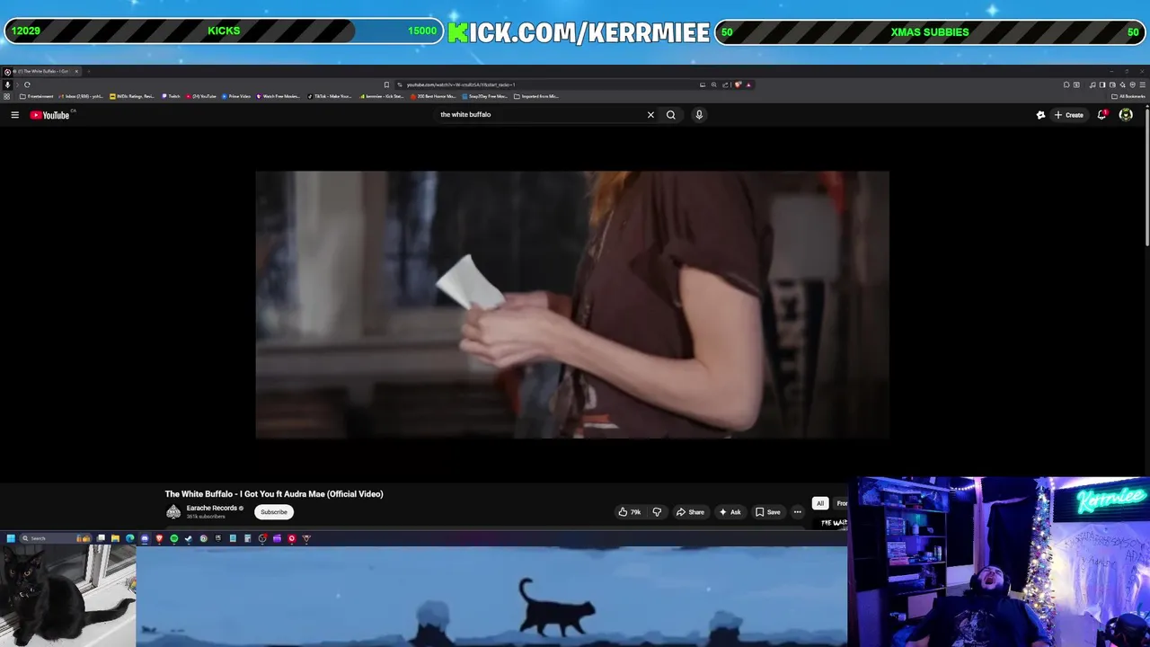Viewport: 1150px width, 647px height.
Task: Click the video player to pause
Action: coord(572,305)
